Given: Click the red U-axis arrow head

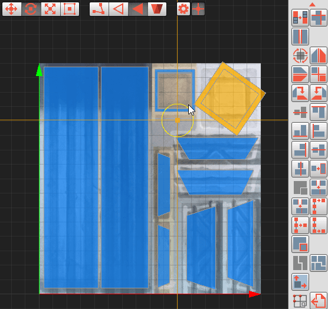Looking at the screenshot, I should (x=255, y=294).
